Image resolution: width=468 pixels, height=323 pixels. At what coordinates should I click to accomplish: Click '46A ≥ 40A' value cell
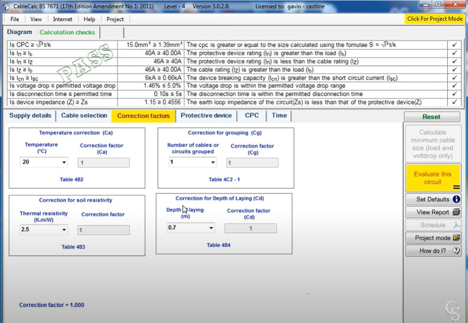(151, 61)
